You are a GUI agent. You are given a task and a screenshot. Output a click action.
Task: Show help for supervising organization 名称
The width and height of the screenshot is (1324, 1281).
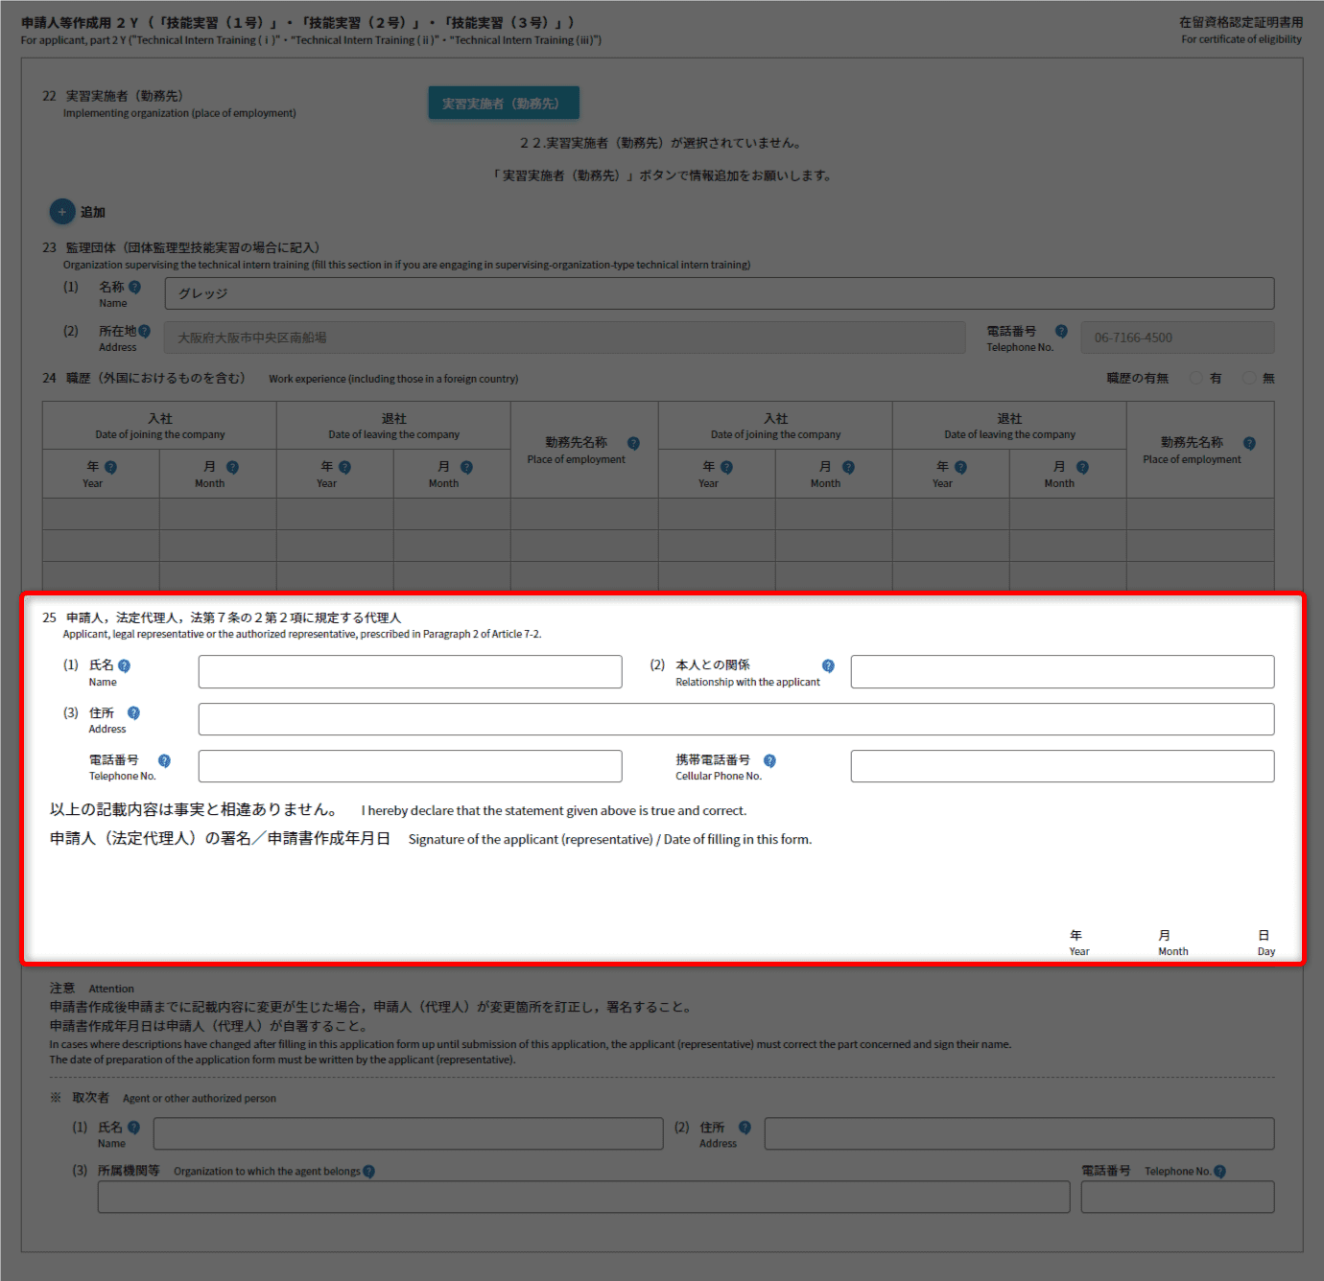pyautogui.click(x=134, y=287)
